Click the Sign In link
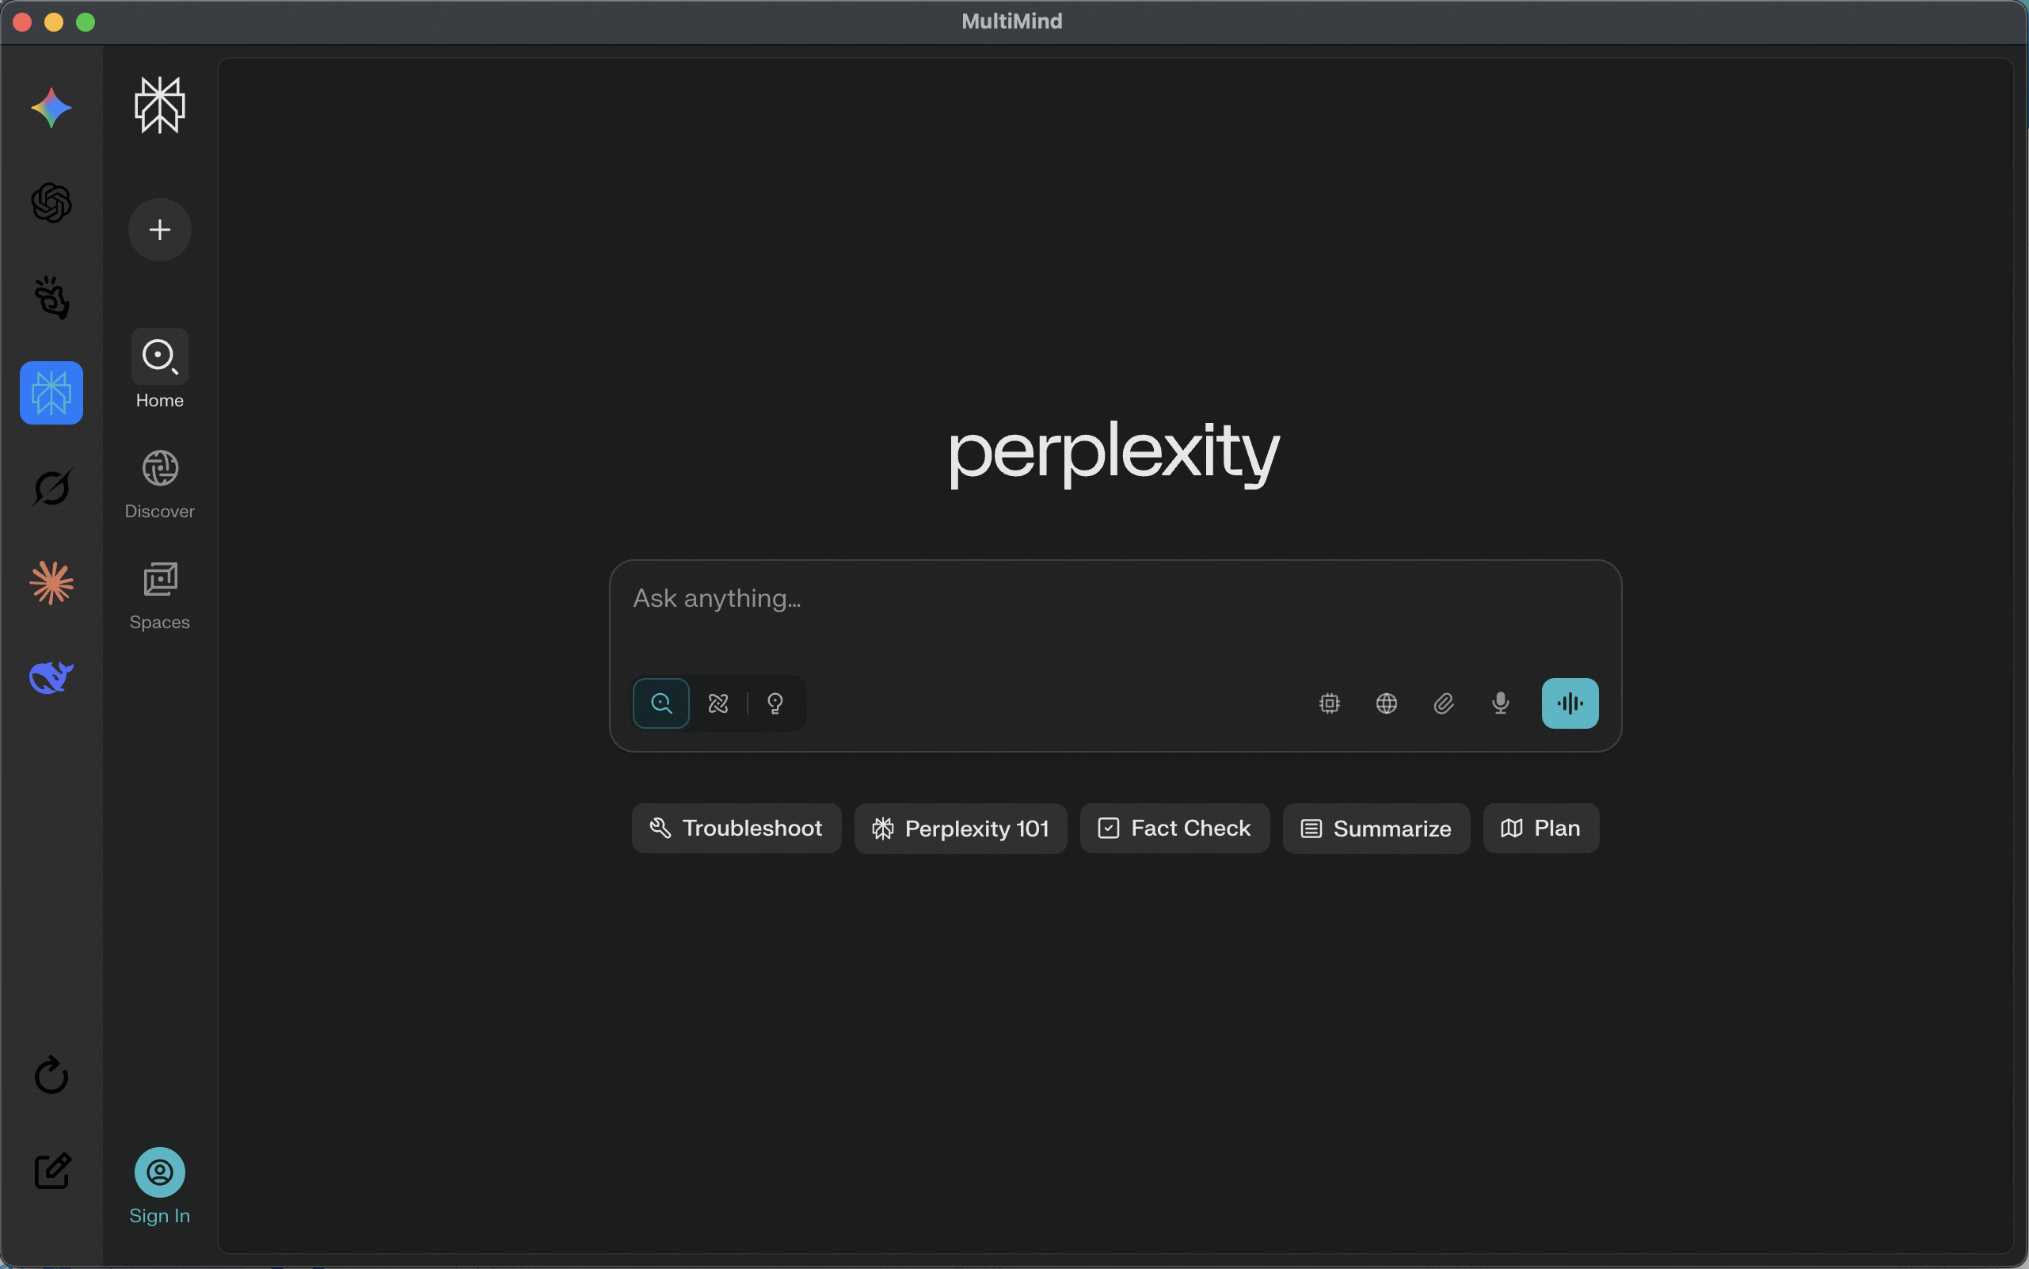2029x1269 pixels. 159,1216
